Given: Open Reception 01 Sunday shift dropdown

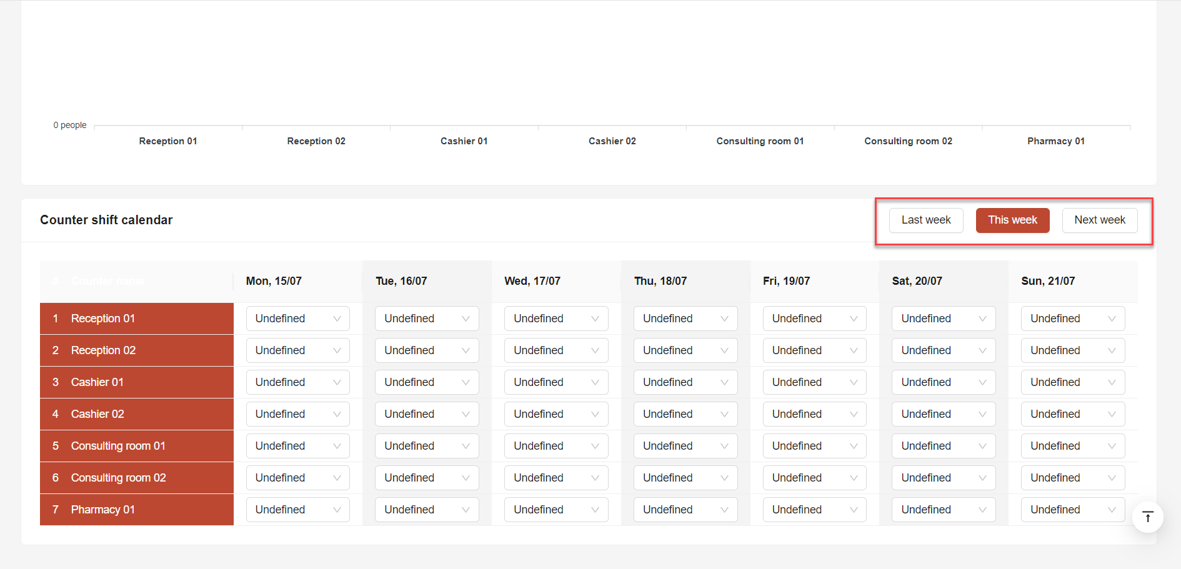Looking at the screenshot, I should (1073, 319).
